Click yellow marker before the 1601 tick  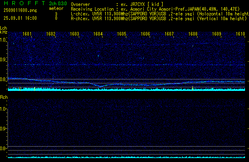[20, 89]
